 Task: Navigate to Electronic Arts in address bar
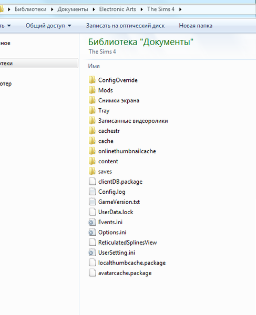pos(117,9)
